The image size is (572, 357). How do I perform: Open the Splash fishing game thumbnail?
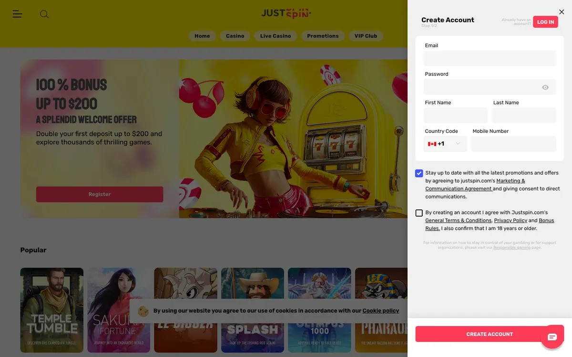click(x=253, y=310)
